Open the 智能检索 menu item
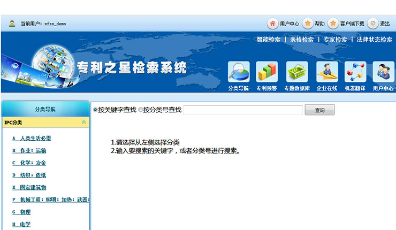 click(x=268, y=40)
